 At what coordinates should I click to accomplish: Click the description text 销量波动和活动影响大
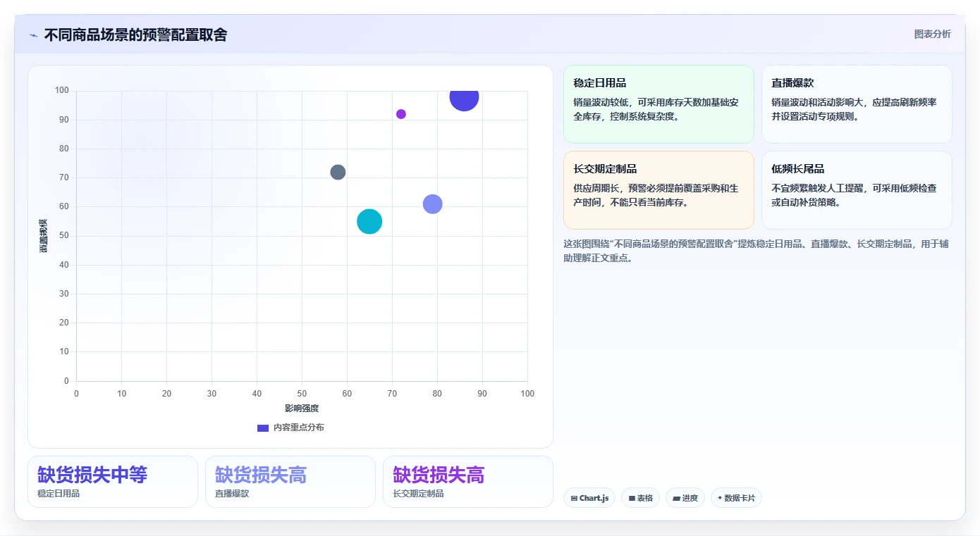click(854, 109)
